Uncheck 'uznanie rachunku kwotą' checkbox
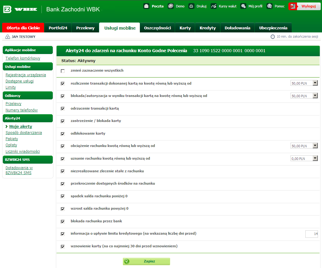The width and height of the screenshot is (322, 268). point(63,159)
